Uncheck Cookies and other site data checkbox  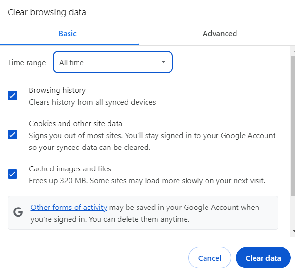coord(12,135)
